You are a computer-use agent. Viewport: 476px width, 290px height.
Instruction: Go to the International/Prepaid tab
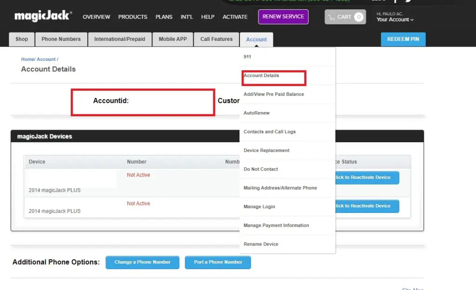(119, 40)
